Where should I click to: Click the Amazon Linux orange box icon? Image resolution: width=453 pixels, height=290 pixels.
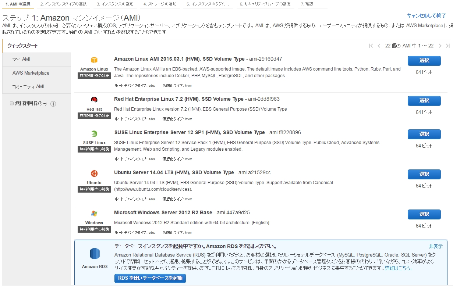(x=94, y=60)
